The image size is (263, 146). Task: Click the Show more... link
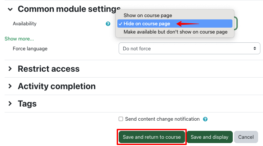pyautogui.click(x=19, y=39)
